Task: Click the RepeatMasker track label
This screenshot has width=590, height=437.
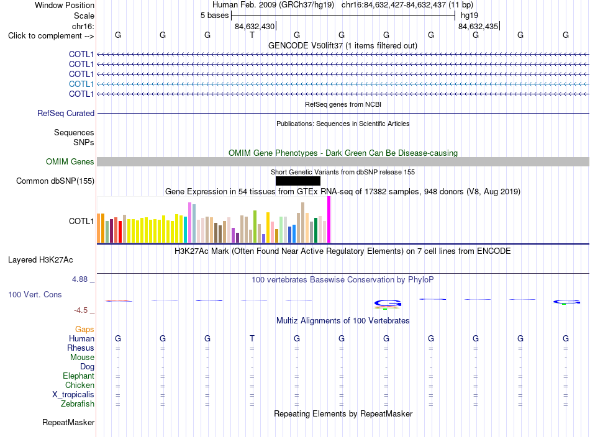Action: (x=68, y=422)
